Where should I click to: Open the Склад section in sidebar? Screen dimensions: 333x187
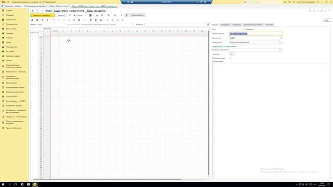tap(8, 43)
